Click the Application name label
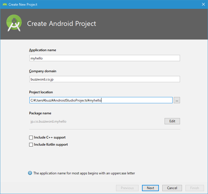This screenshot has width=208, height=194. (x=43, y=50)
